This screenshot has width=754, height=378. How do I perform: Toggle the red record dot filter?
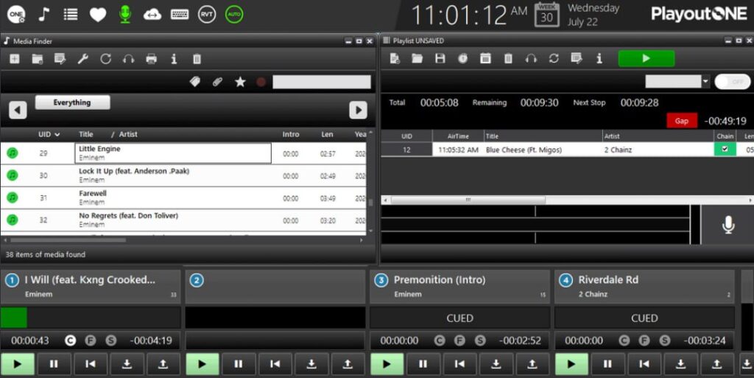coord(261,82)
